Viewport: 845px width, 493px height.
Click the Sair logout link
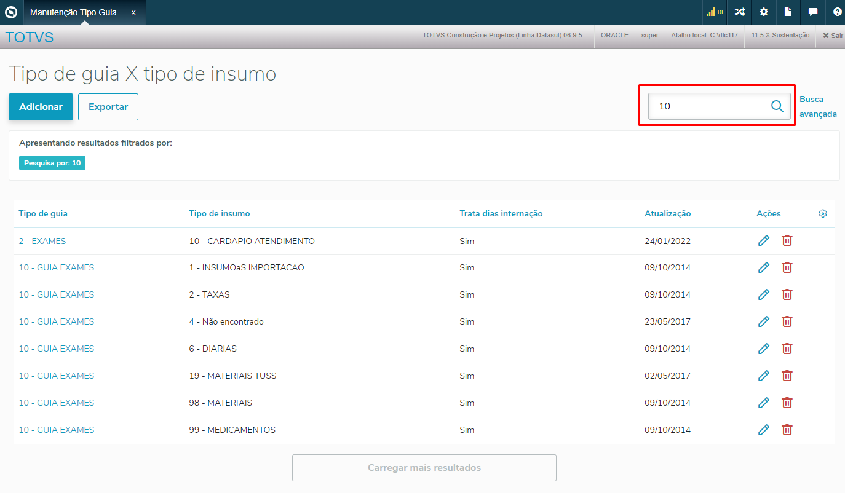(833, 36)
